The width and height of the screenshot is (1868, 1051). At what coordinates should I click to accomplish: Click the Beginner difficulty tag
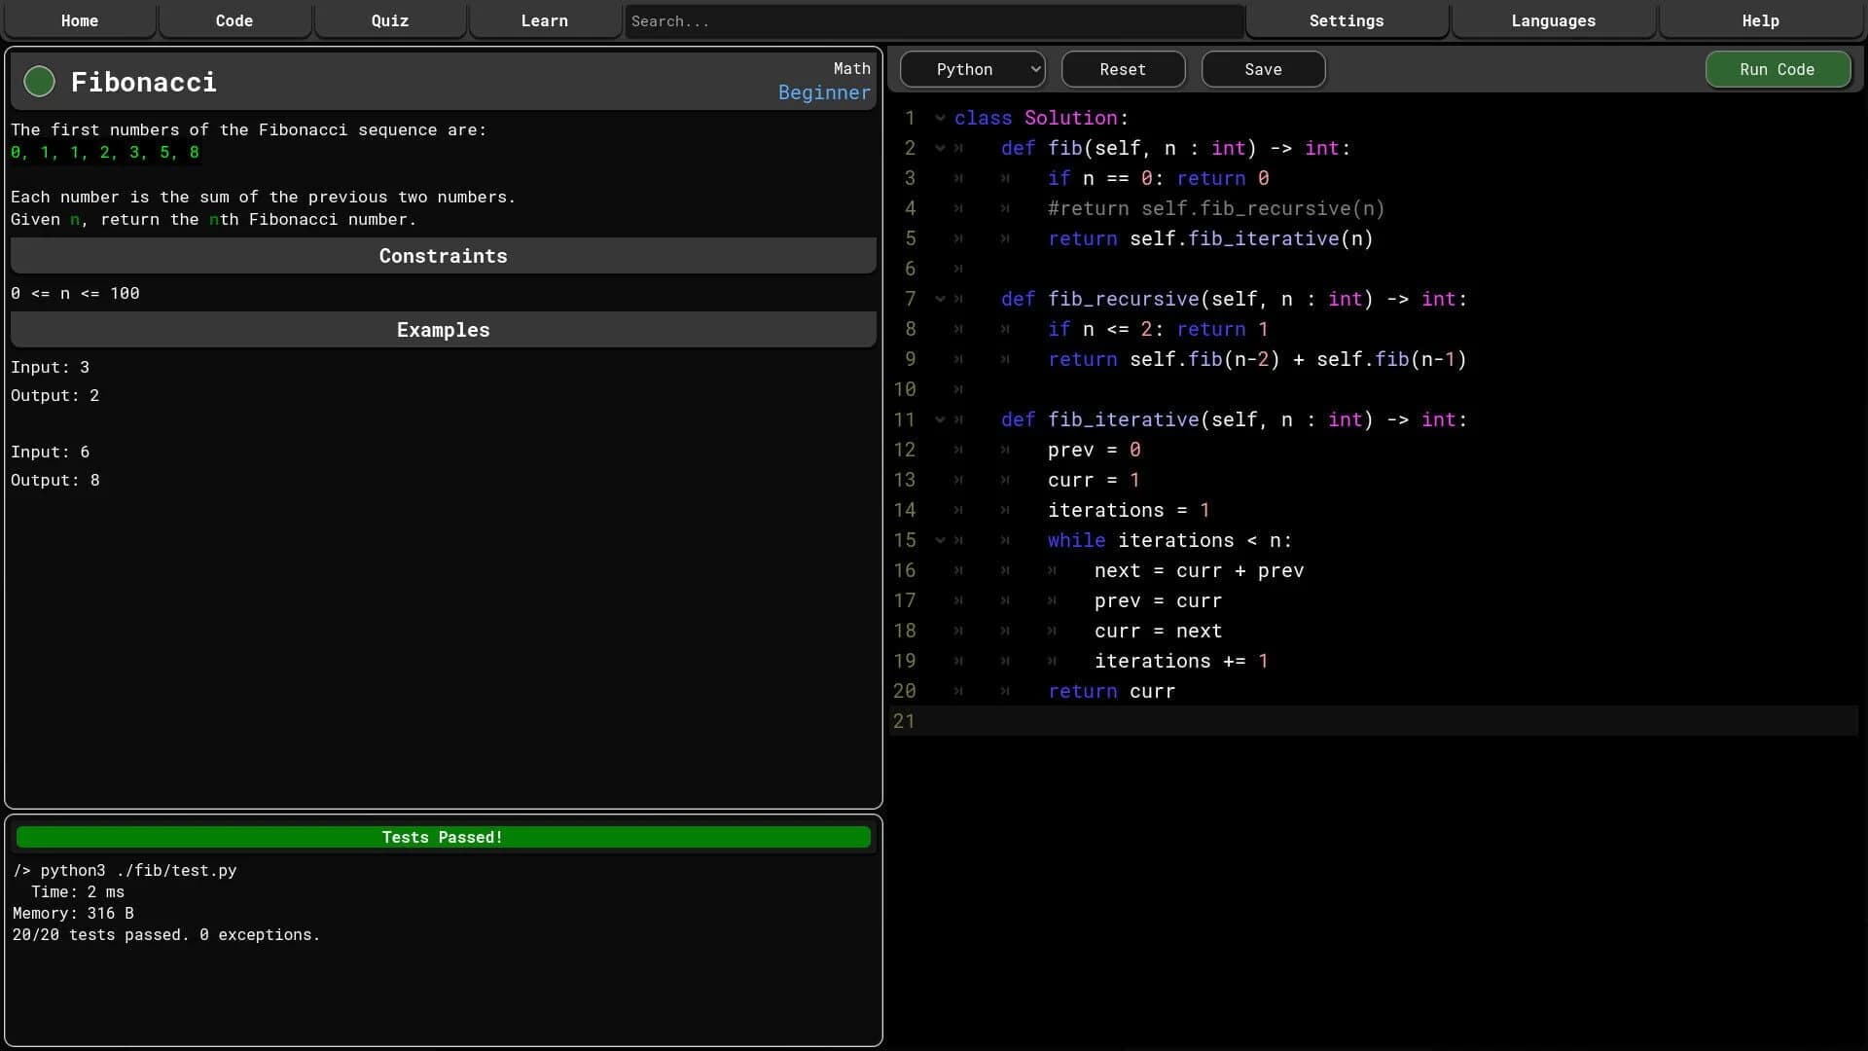pyautogui.click(x=823, y=92)
